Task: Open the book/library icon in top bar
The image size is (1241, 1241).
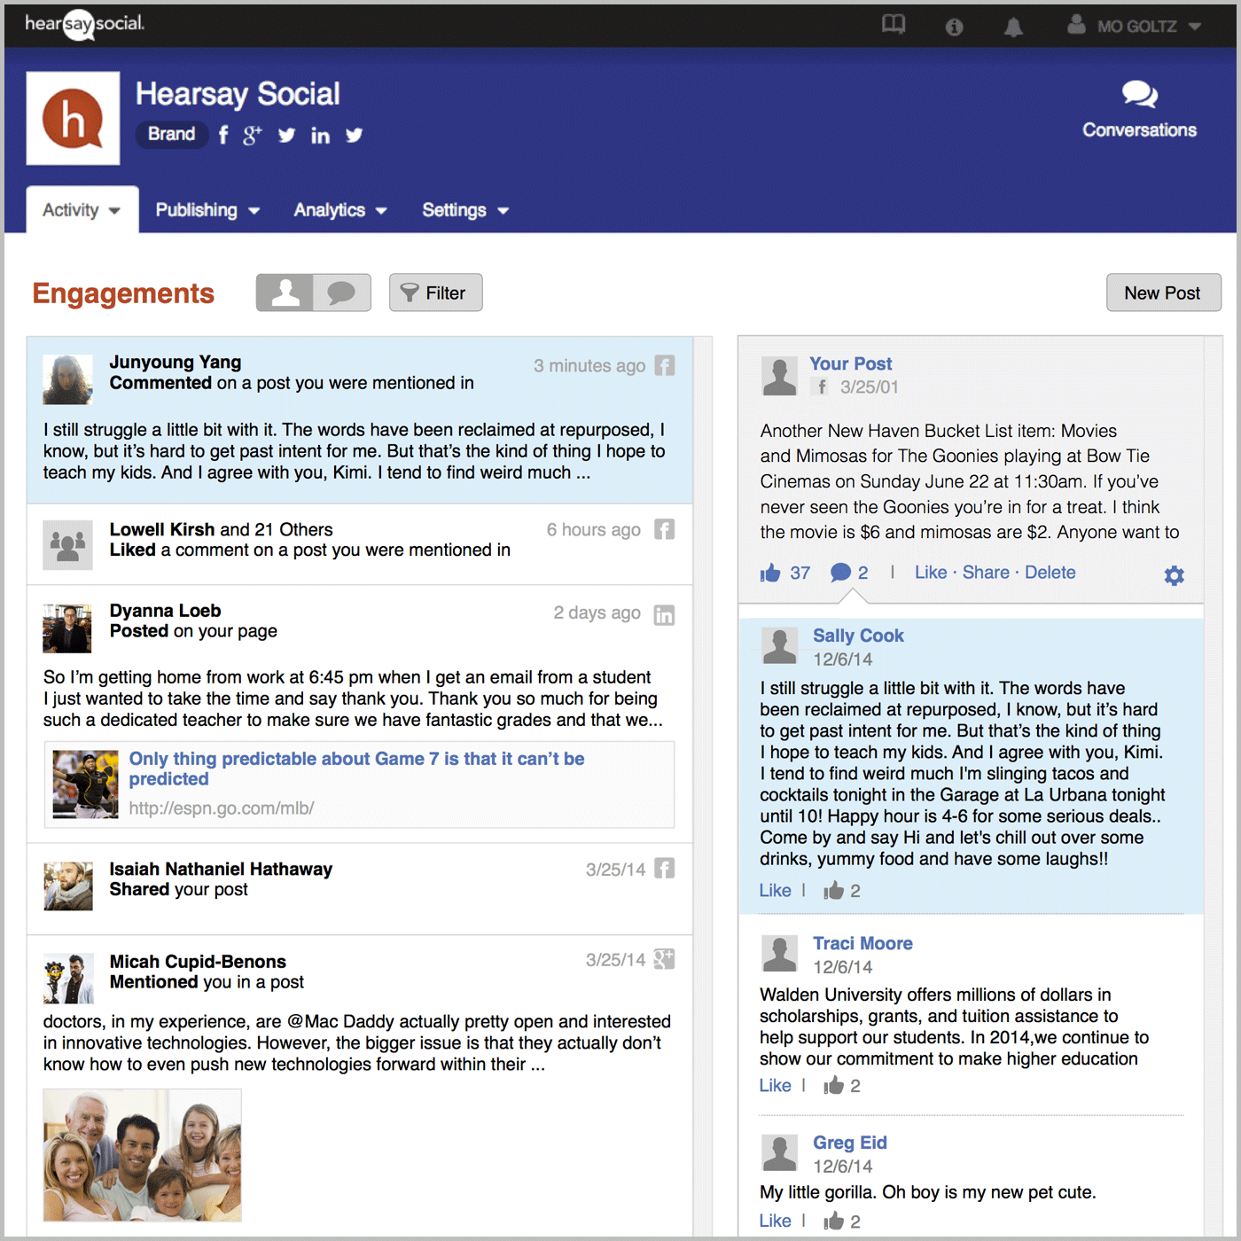Action: [894, 25]
